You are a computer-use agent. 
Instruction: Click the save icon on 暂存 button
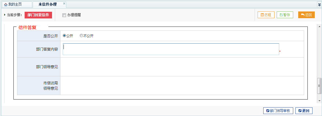[281, 15]
